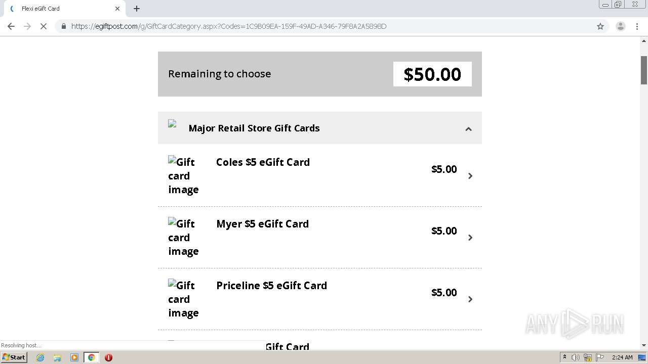Open the taskbar file explorer folder
The width and height of the screenshot is (648, 364).
click(x=57, y=357)
